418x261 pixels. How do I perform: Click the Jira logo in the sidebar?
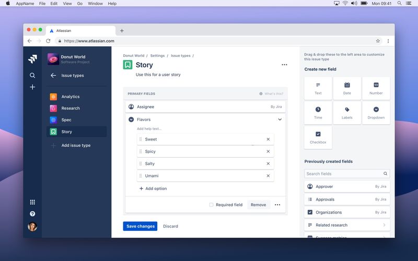(x=32, y=59)
